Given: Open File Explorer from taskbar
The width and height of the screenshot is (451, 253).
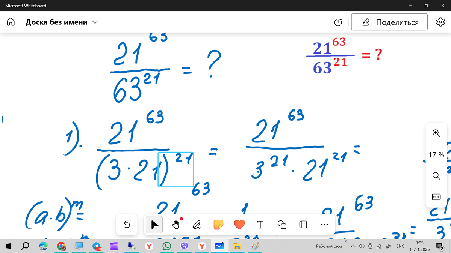Looking at the screenshot, I should (x=237, y=246).
